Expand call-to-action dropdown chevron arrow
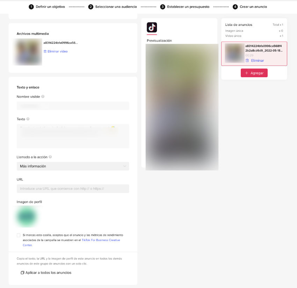The height and width of the screenshot is (288, 297). pyautogui.click(x=125, y=166)
